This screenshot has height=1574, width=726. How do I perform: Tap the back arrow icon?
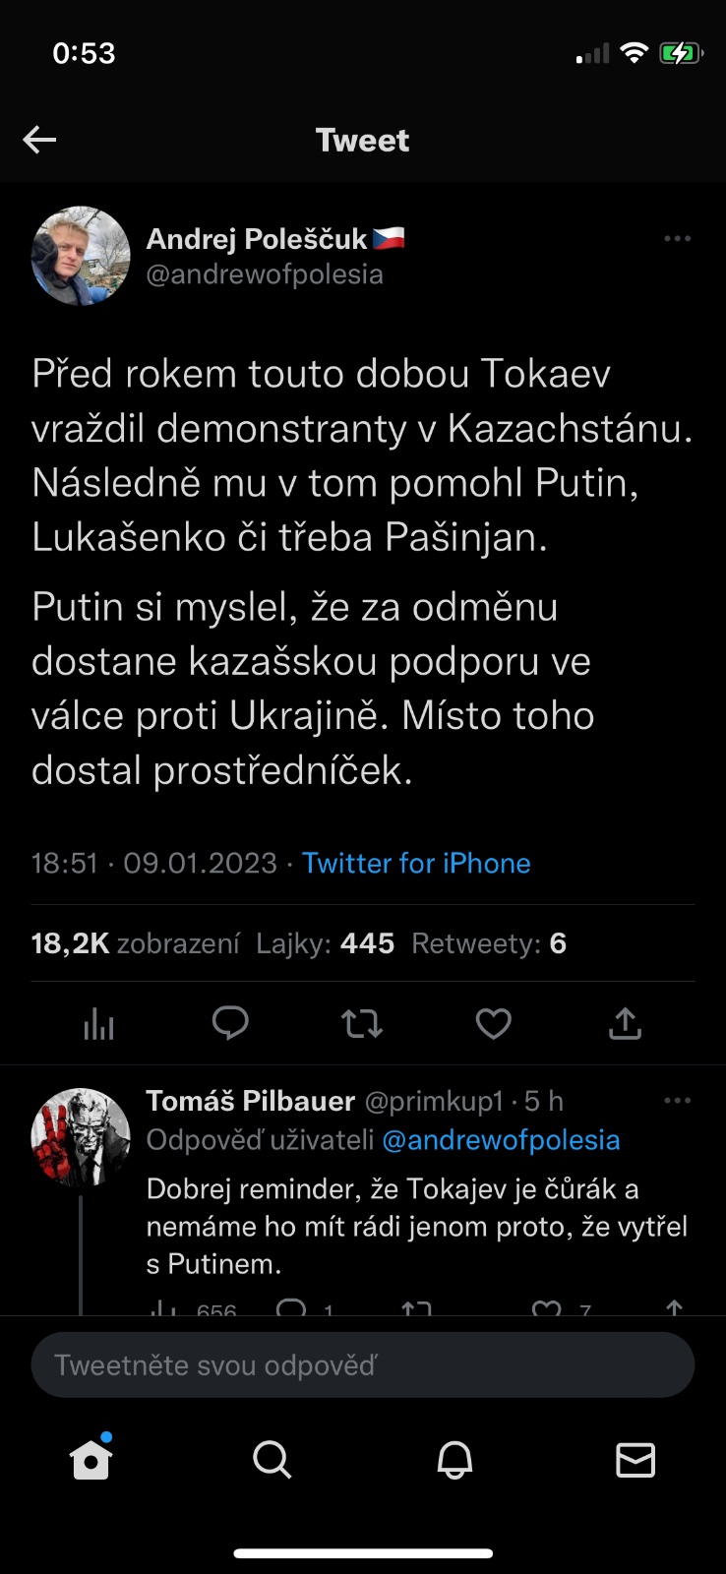(39, 140)
